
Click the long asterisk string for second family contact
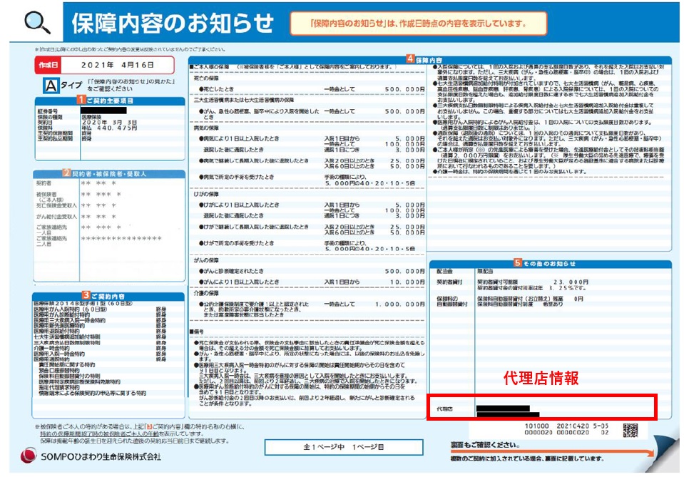121,238
